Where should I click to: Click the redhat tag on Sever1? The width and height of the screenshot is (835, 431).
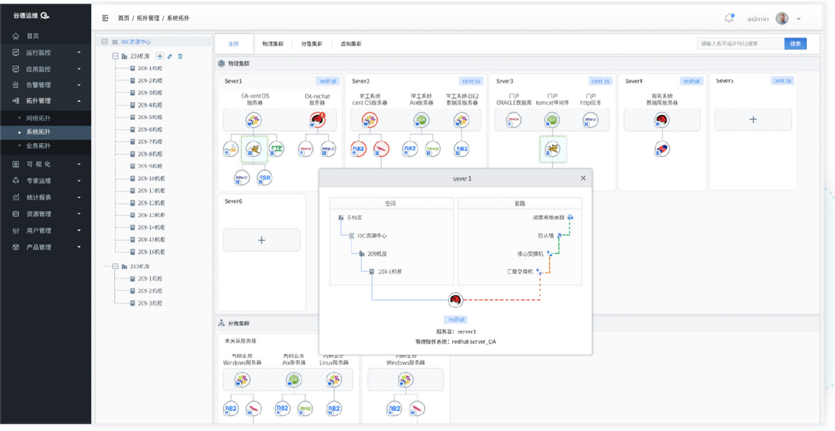328,81
